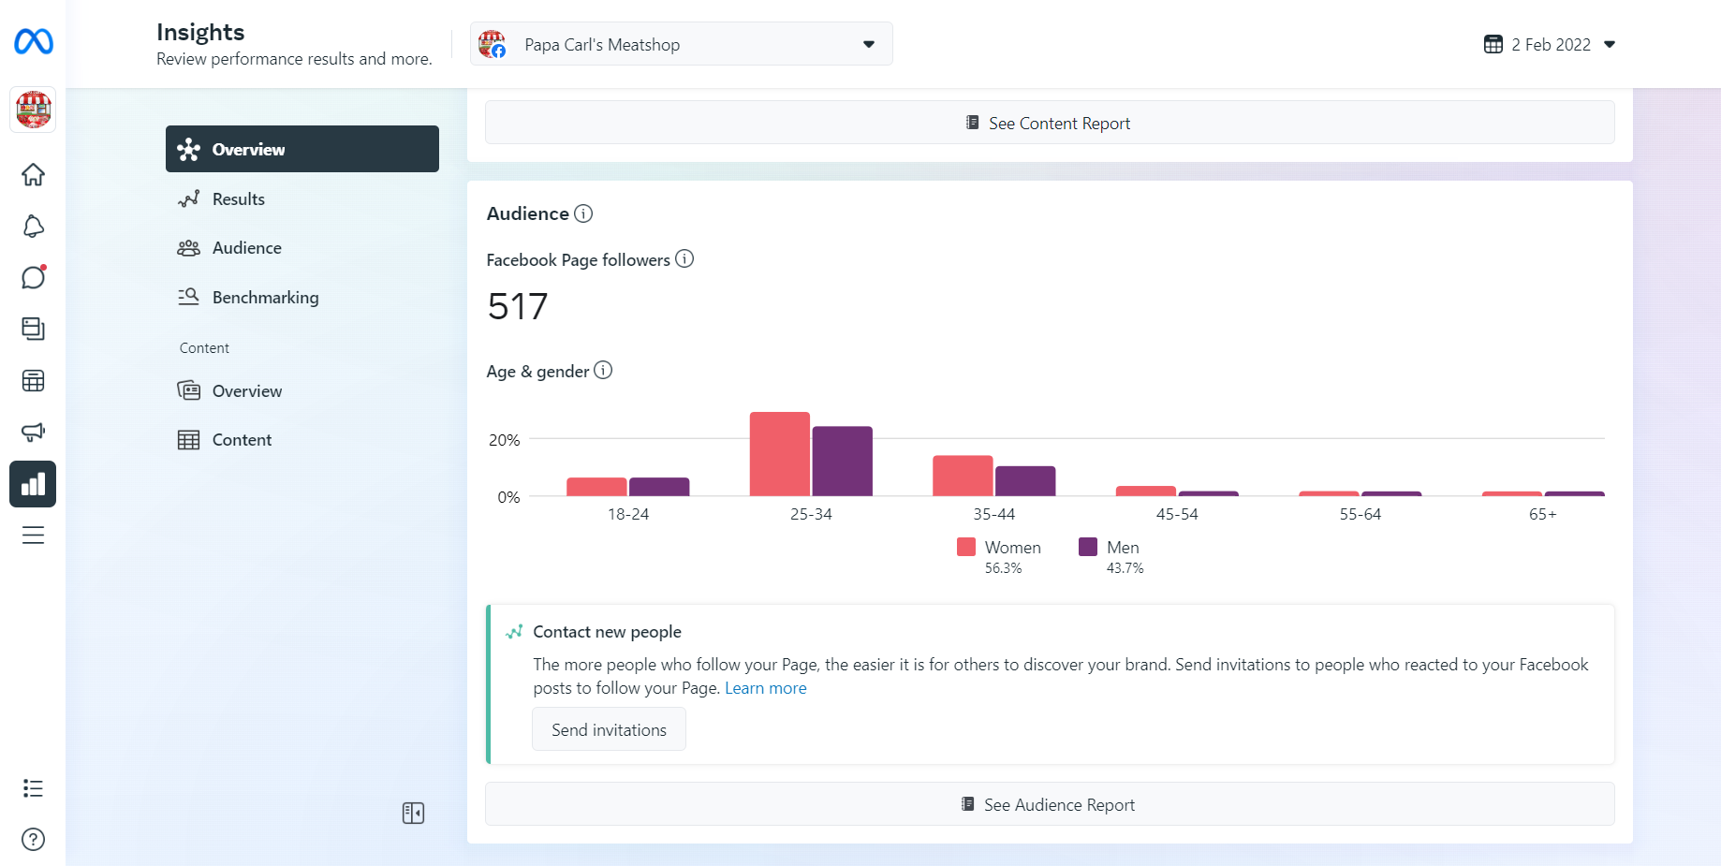This screenshot has width=1721, height=866.
Task: Click the Women 56.3% percentage value
Action: click(x=1004, y=568)
